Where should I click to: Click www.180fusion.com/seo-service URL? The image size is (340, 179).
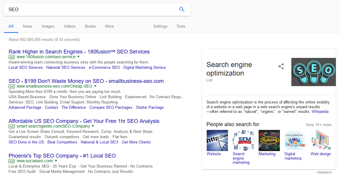[x=46, y=57]
